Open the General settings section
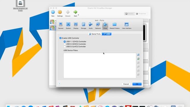 pos(61,26)
